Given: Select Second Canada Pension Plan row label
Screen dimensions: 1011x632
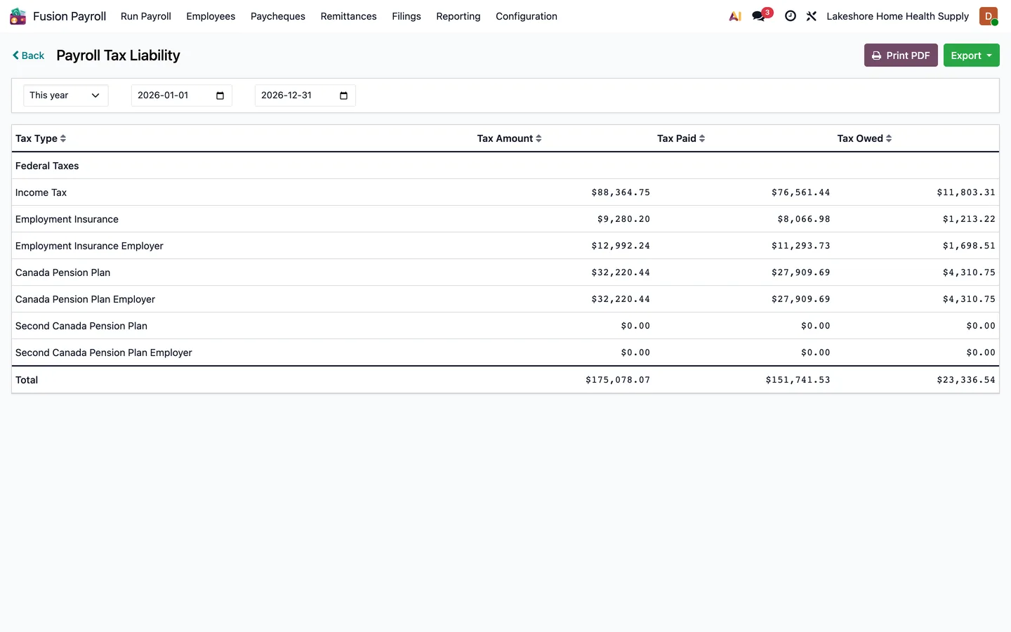Looking at the screenshot, I should click(81, 326).
